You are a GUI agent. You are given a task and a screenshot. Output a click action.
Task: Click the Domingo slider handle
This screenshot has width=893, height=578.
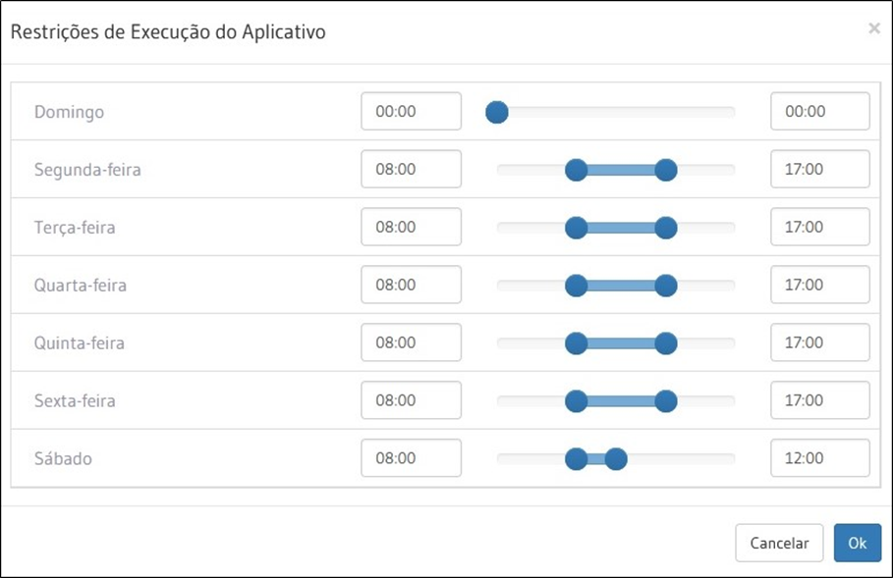click(497, 112)
